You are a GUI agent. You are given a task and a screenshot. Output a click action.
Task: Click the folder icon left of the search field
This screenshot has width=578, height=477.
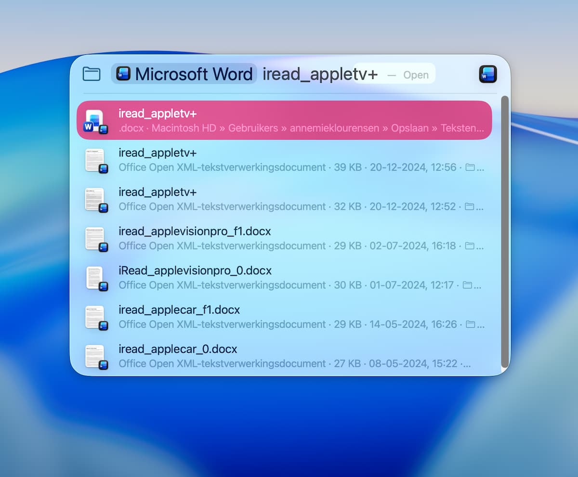point(92,74)
